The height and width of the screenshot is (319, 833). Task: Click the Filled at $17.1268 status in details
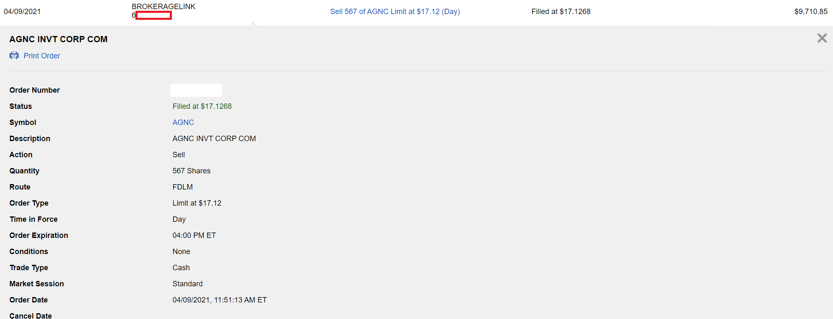[x=202, y=106]
